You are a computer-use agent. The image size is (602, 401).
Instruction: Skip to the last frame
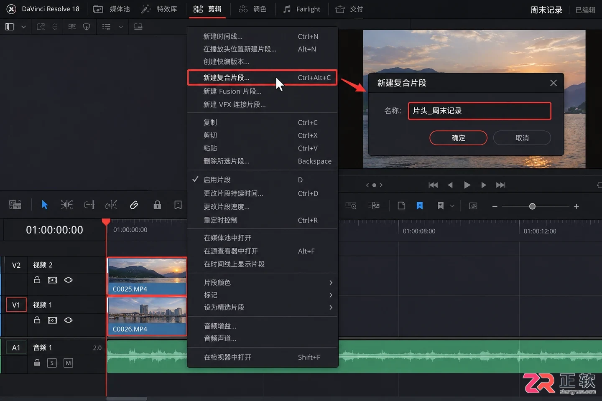pos(500,185)
